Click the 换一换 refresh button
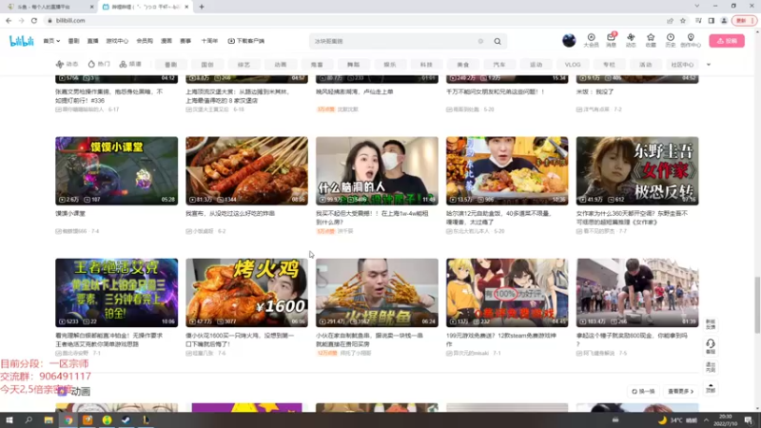 (643, 391)
